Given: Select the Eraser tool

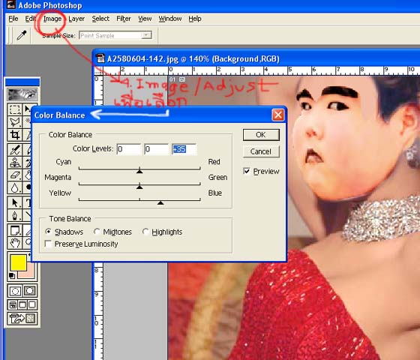Looking at the screenshot, I should click(15, 175).
